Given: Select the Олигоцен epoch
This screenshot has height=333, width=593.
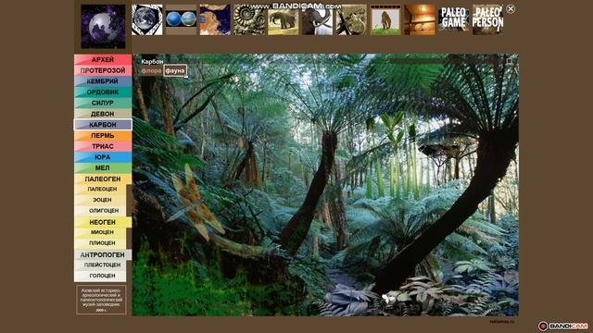Looking at the screenshot, I should [100, 211].
